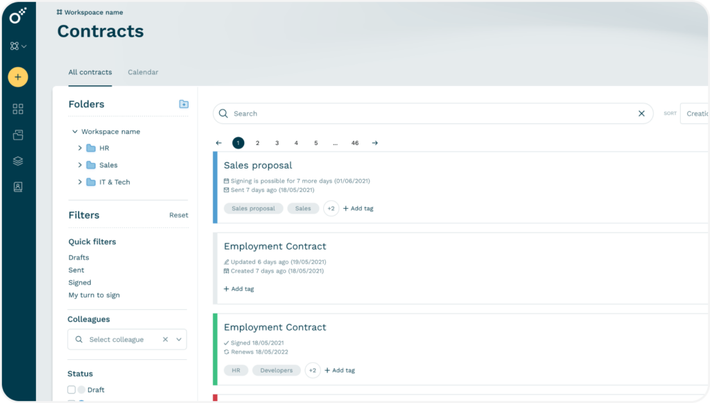Click the app logo in sidebar

click(18, 16)
